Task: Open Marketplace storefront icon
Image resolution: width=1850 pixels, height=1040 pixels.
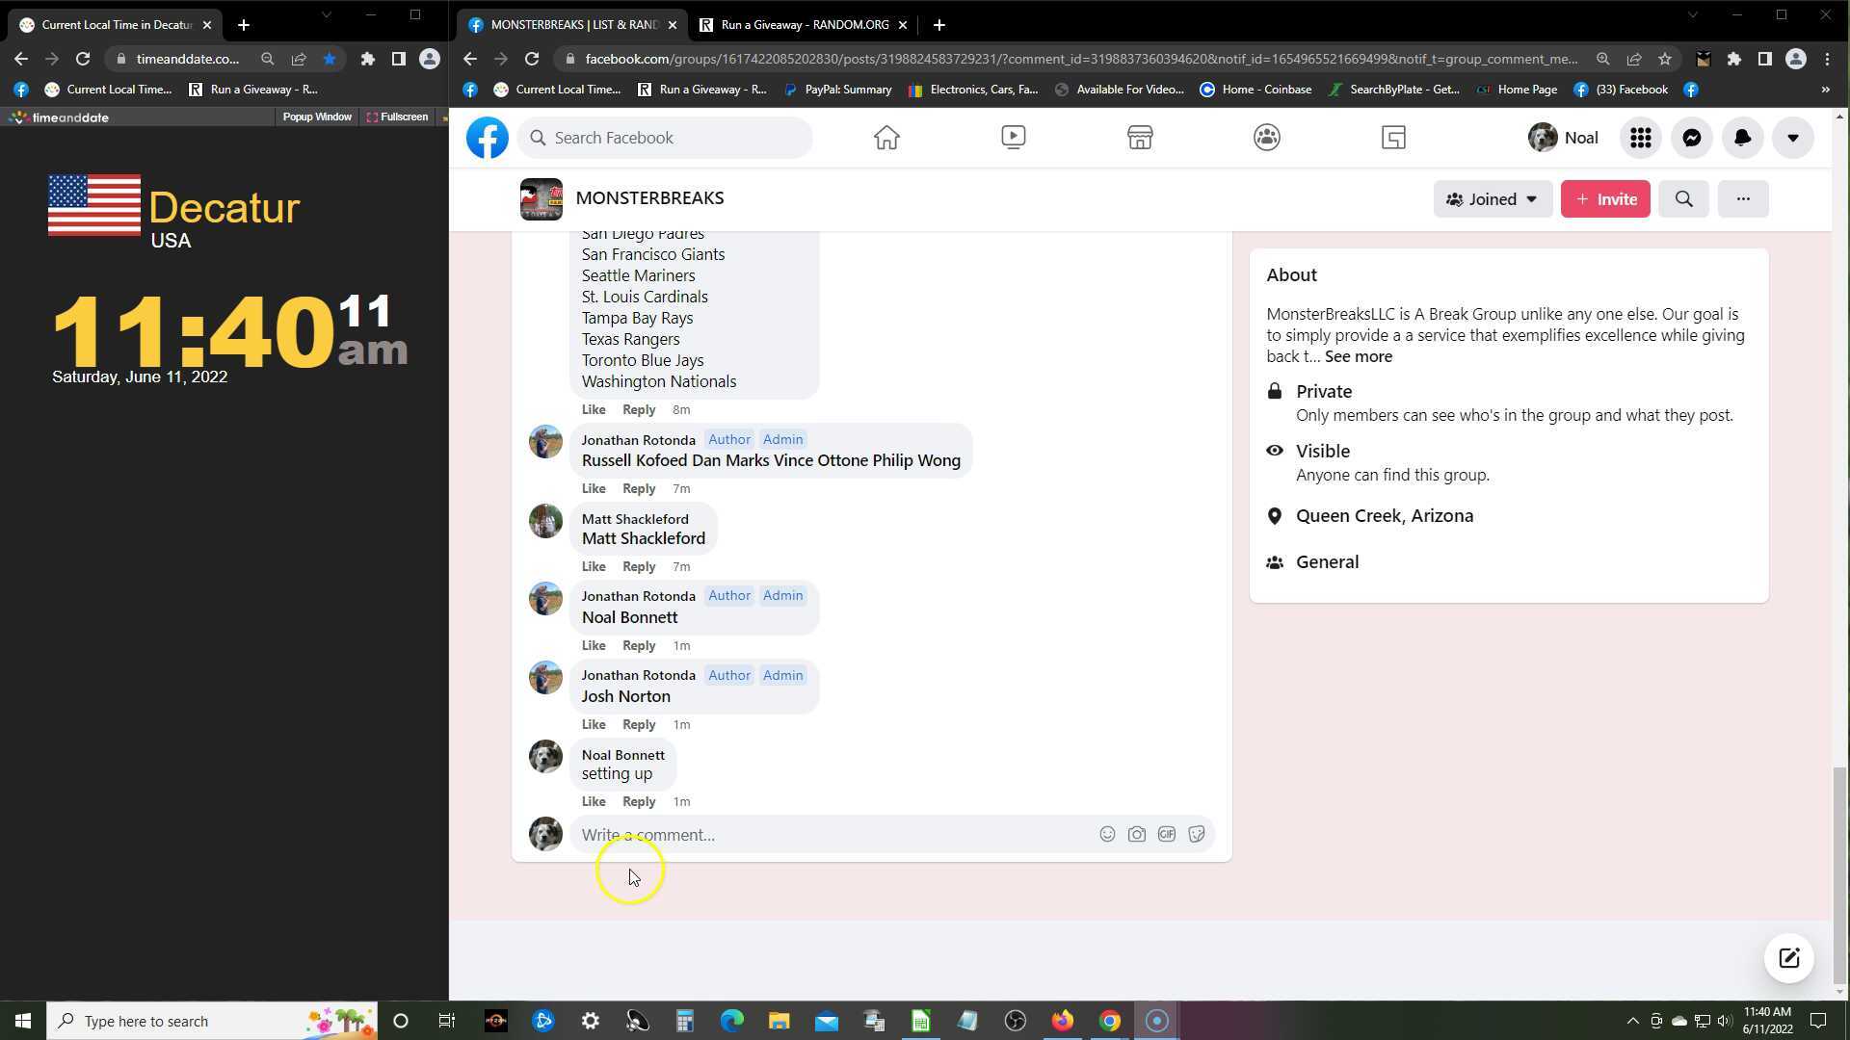Action: (x=1140, y=138)
